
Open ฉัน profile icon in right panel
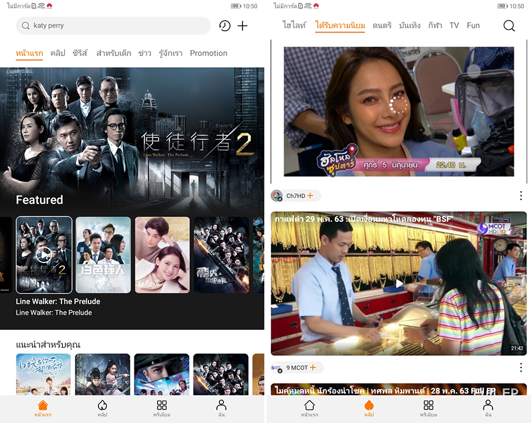point(488,408)
